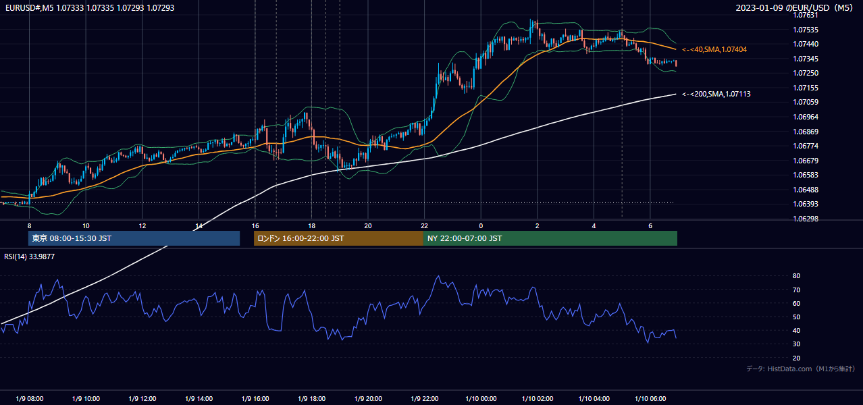Click price axis label 1.06679
Viewport: 863px width, 405px height.
pos(806,161)
